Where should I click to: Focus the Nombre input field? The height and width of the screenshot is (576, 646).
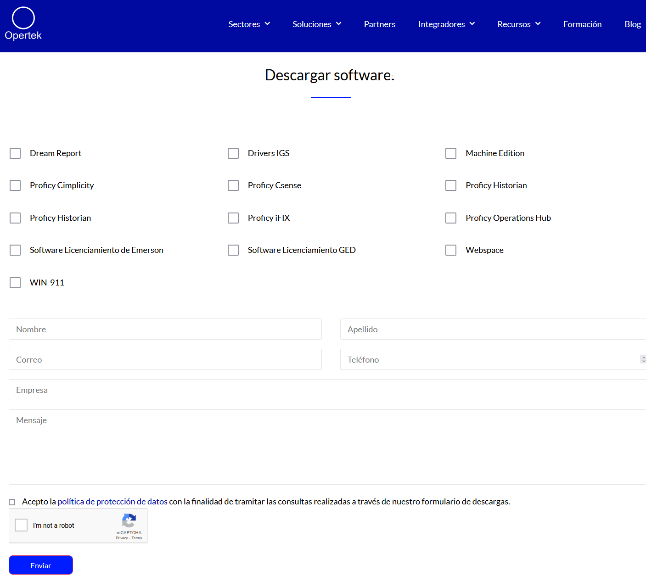tap(165, 329)
